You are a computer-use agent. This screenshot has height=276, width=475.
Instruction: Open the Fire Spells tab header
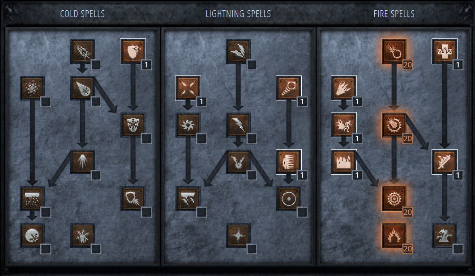coord(394,14)
